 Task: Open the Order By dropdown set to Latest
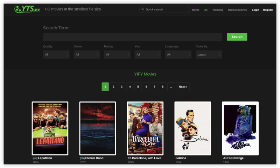(x=209, y=55)
